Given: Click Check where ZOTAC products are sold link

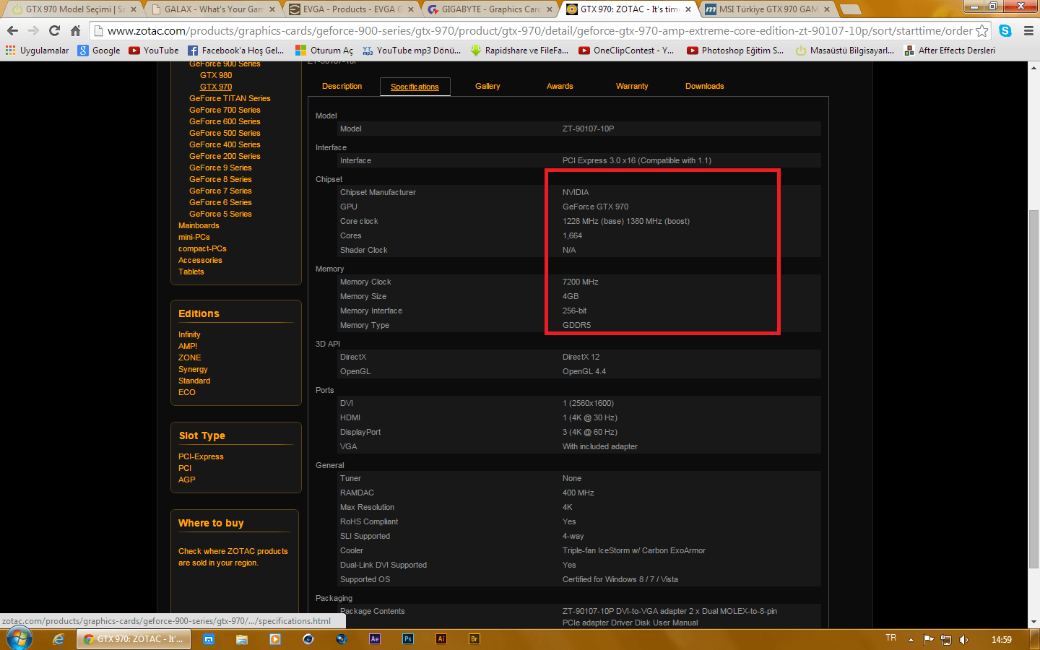Looking at the screenshot, I should (x=233, y=557).
